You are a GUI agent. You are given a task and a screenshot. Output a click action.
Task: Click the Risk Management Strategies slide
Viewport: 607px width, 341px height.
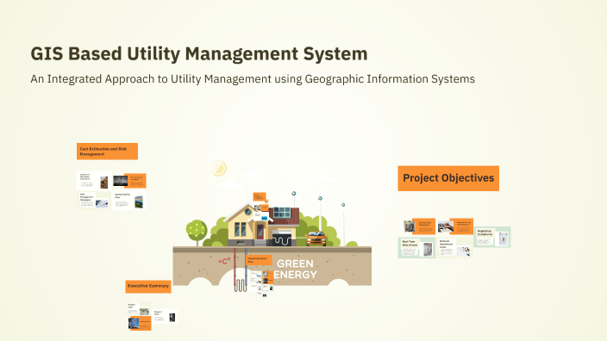[94, 200]
